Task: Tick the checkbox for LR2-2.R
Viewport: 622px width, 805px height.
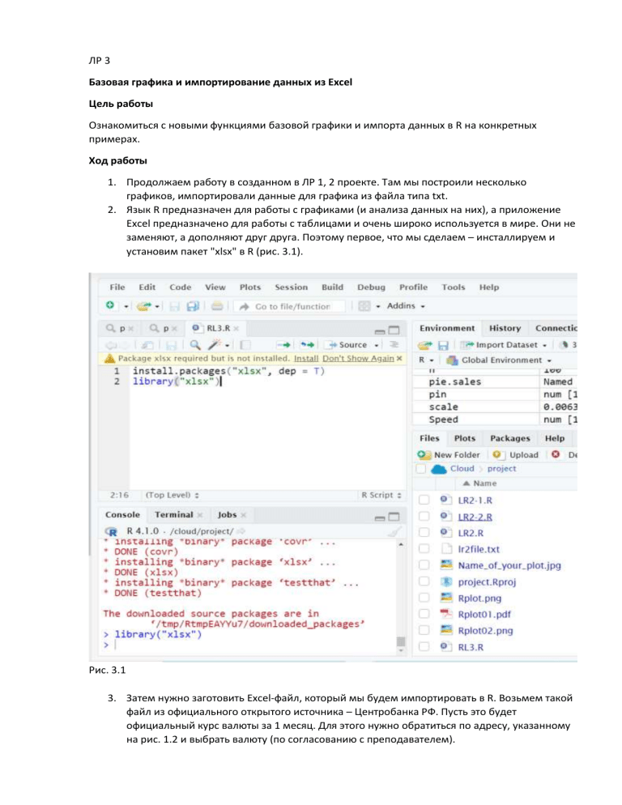Action: point(424,517)
